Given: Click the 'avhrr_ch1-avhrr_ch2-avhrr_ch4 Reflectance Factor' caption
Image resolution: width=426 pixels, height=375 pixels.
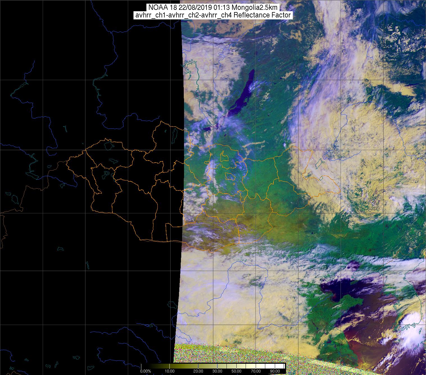Looking at the screenshot, I should click(213, 15).
